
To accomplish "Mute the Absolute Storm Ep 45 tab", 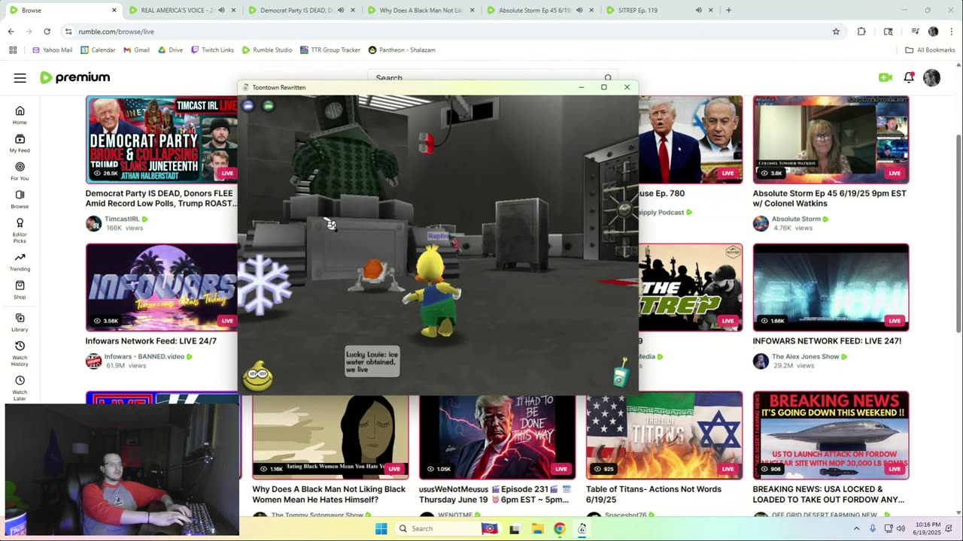I will click(x=579, y=11).
